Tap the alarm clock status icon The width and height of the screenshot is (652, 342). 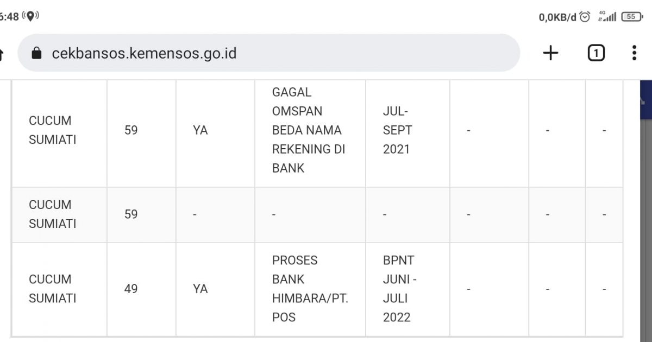click(x=585, y=16)
